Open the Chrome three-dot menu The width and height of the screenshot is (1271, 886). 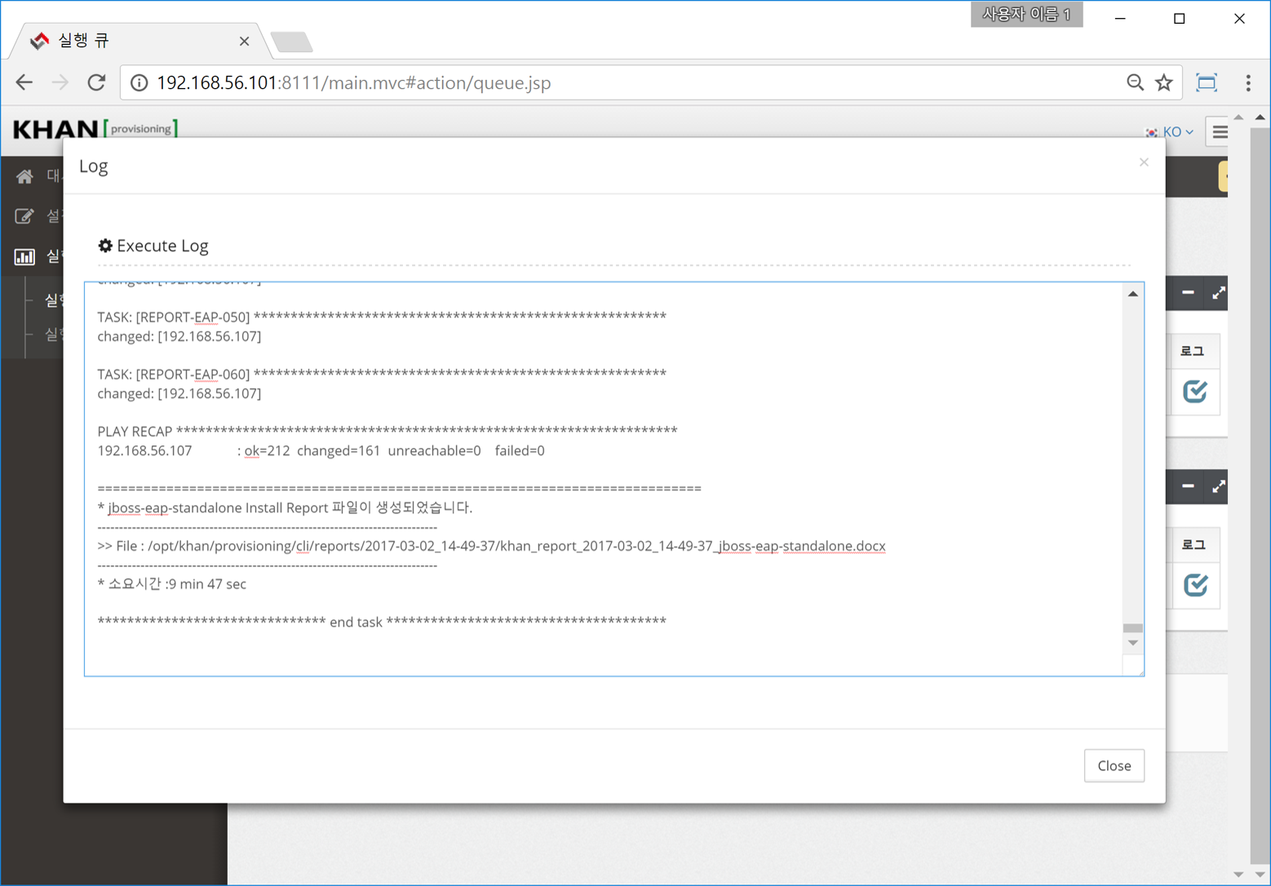pos(1247,82)
